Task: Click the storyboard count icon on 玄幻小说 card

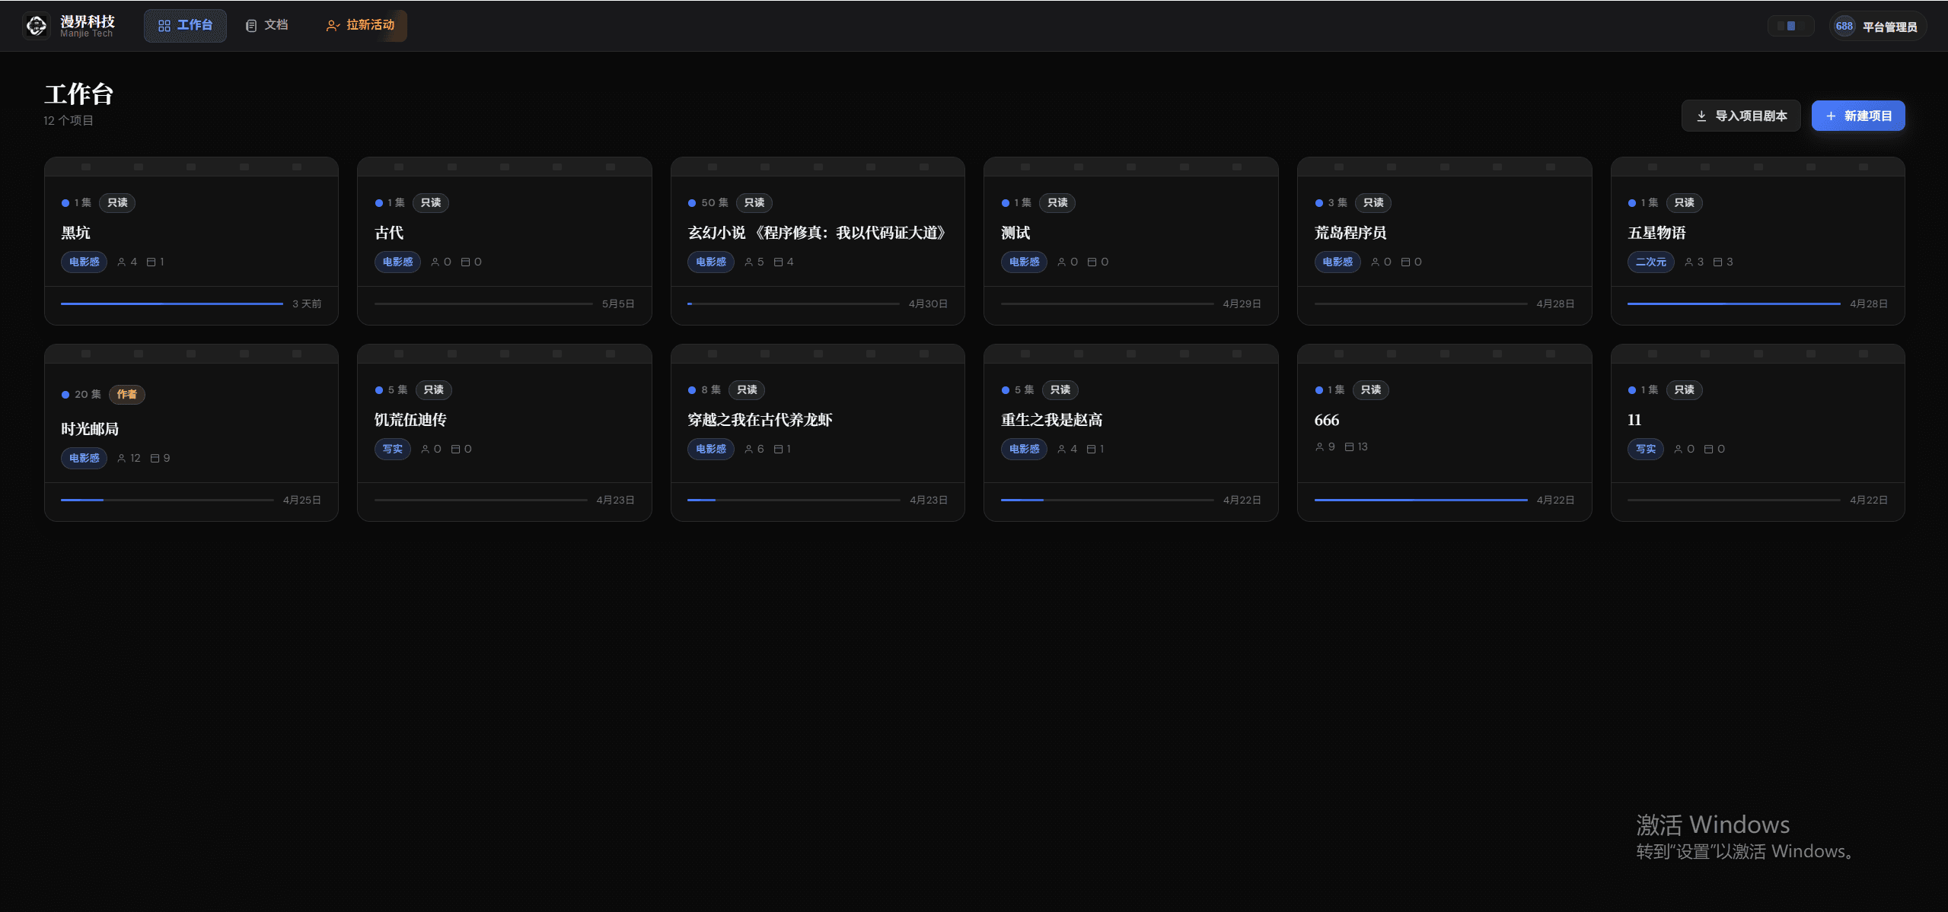Action: [778, 262]
